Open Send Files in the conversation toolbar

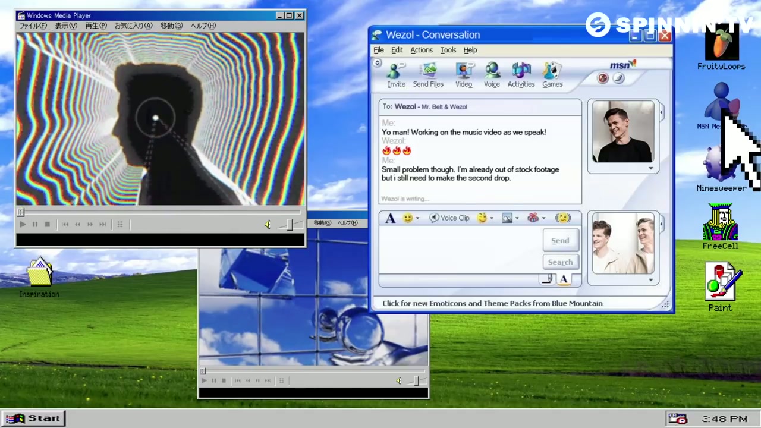428,75
